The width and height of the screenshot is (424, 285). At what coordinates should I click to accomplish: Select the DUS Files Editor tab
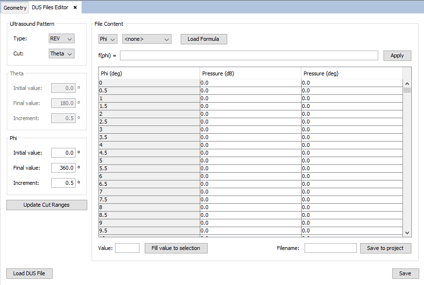click(x=50, y=7)
